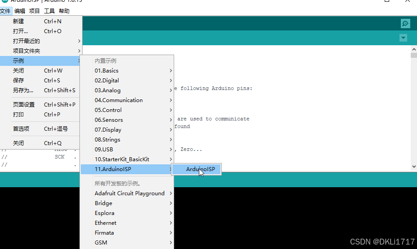Expand the Firmata examples submenu
417x249 pixels.
click(x=127, y=232)
